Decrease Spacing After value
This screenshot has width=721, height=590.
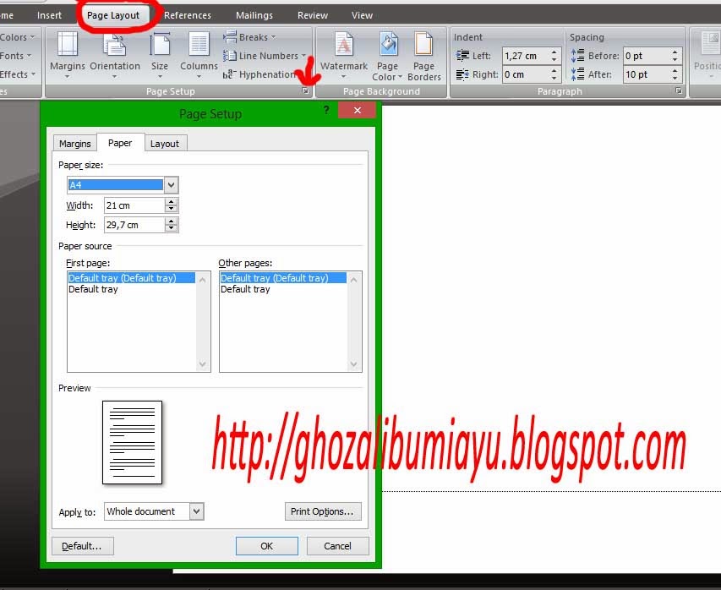(x=675, y=78)
